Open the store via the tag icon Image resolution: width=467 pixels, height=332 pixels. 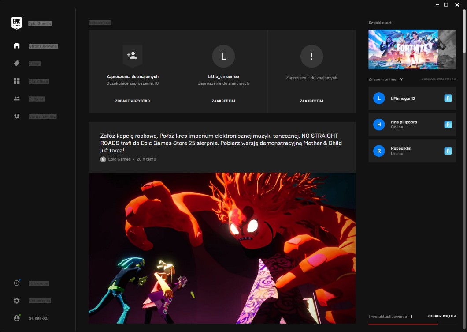[x=17, y=63]
